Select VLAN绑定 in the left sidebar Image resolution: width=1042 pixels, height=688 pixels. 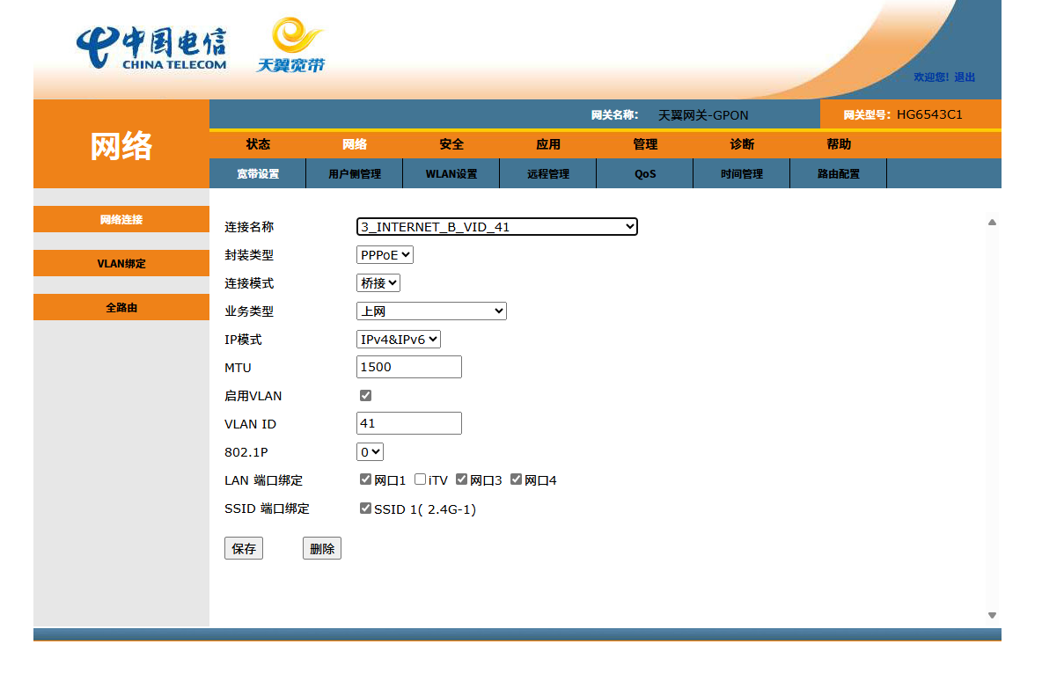click(x=121, y=264)
